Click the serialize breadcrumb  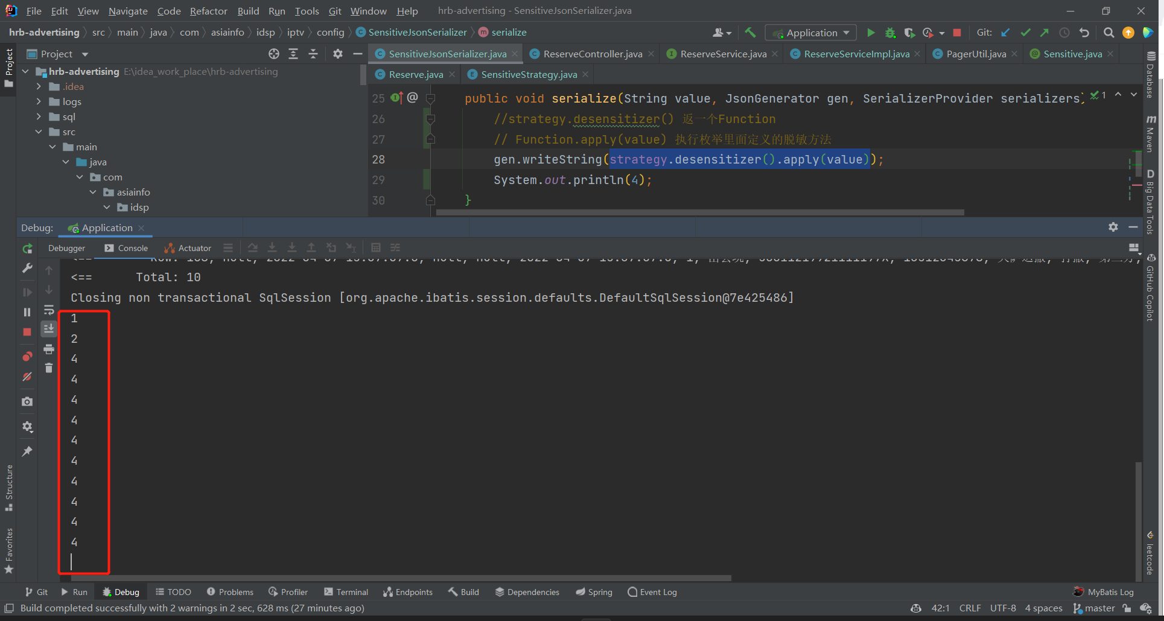coord(503,32)
